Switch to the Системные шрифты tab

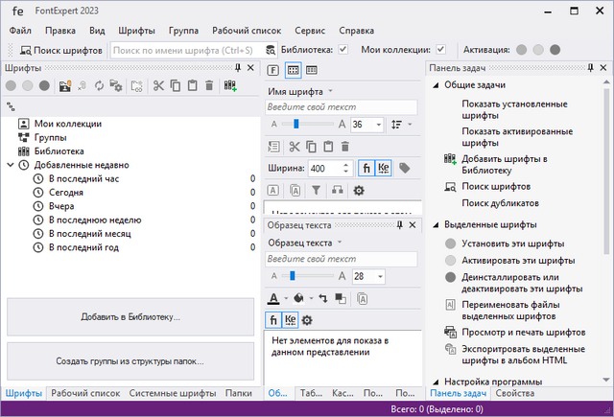point(173,393)
